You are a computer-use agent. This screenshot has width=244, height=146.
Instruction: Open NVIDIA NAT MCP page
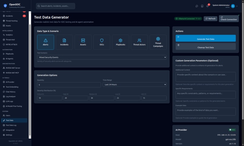point(12,73)
